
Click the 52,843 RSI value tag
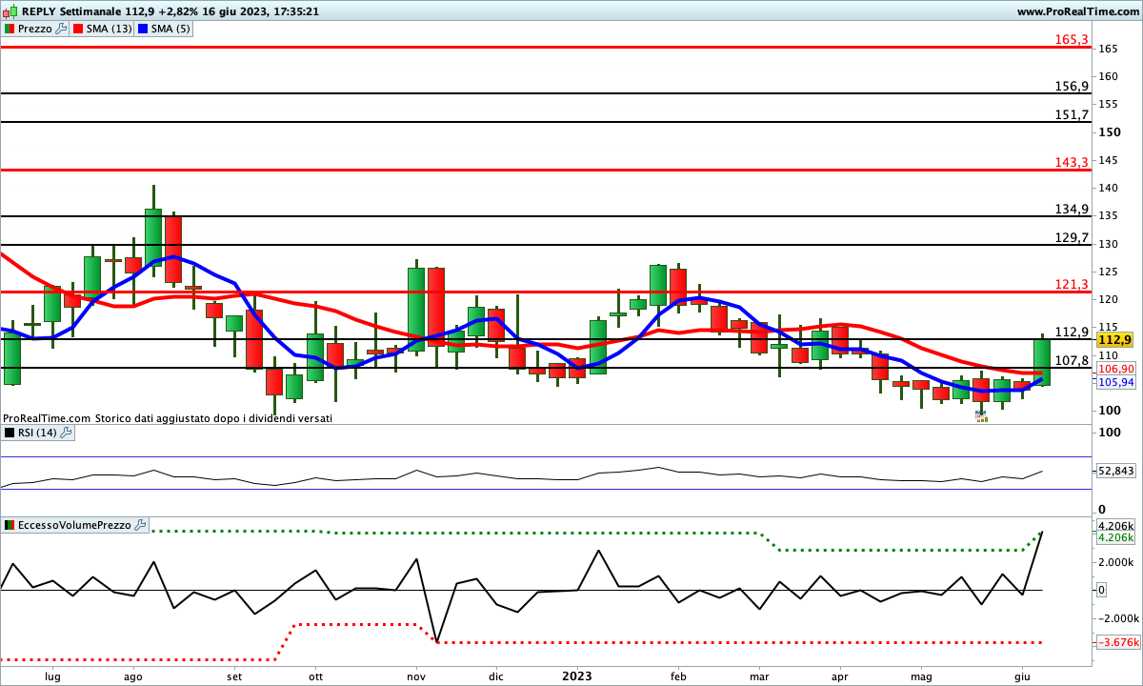[x=1115, y=471]
